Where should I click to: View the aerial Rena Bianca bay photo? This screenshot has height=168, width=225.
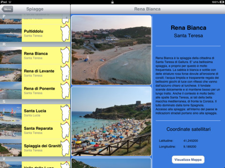point(112,50)
